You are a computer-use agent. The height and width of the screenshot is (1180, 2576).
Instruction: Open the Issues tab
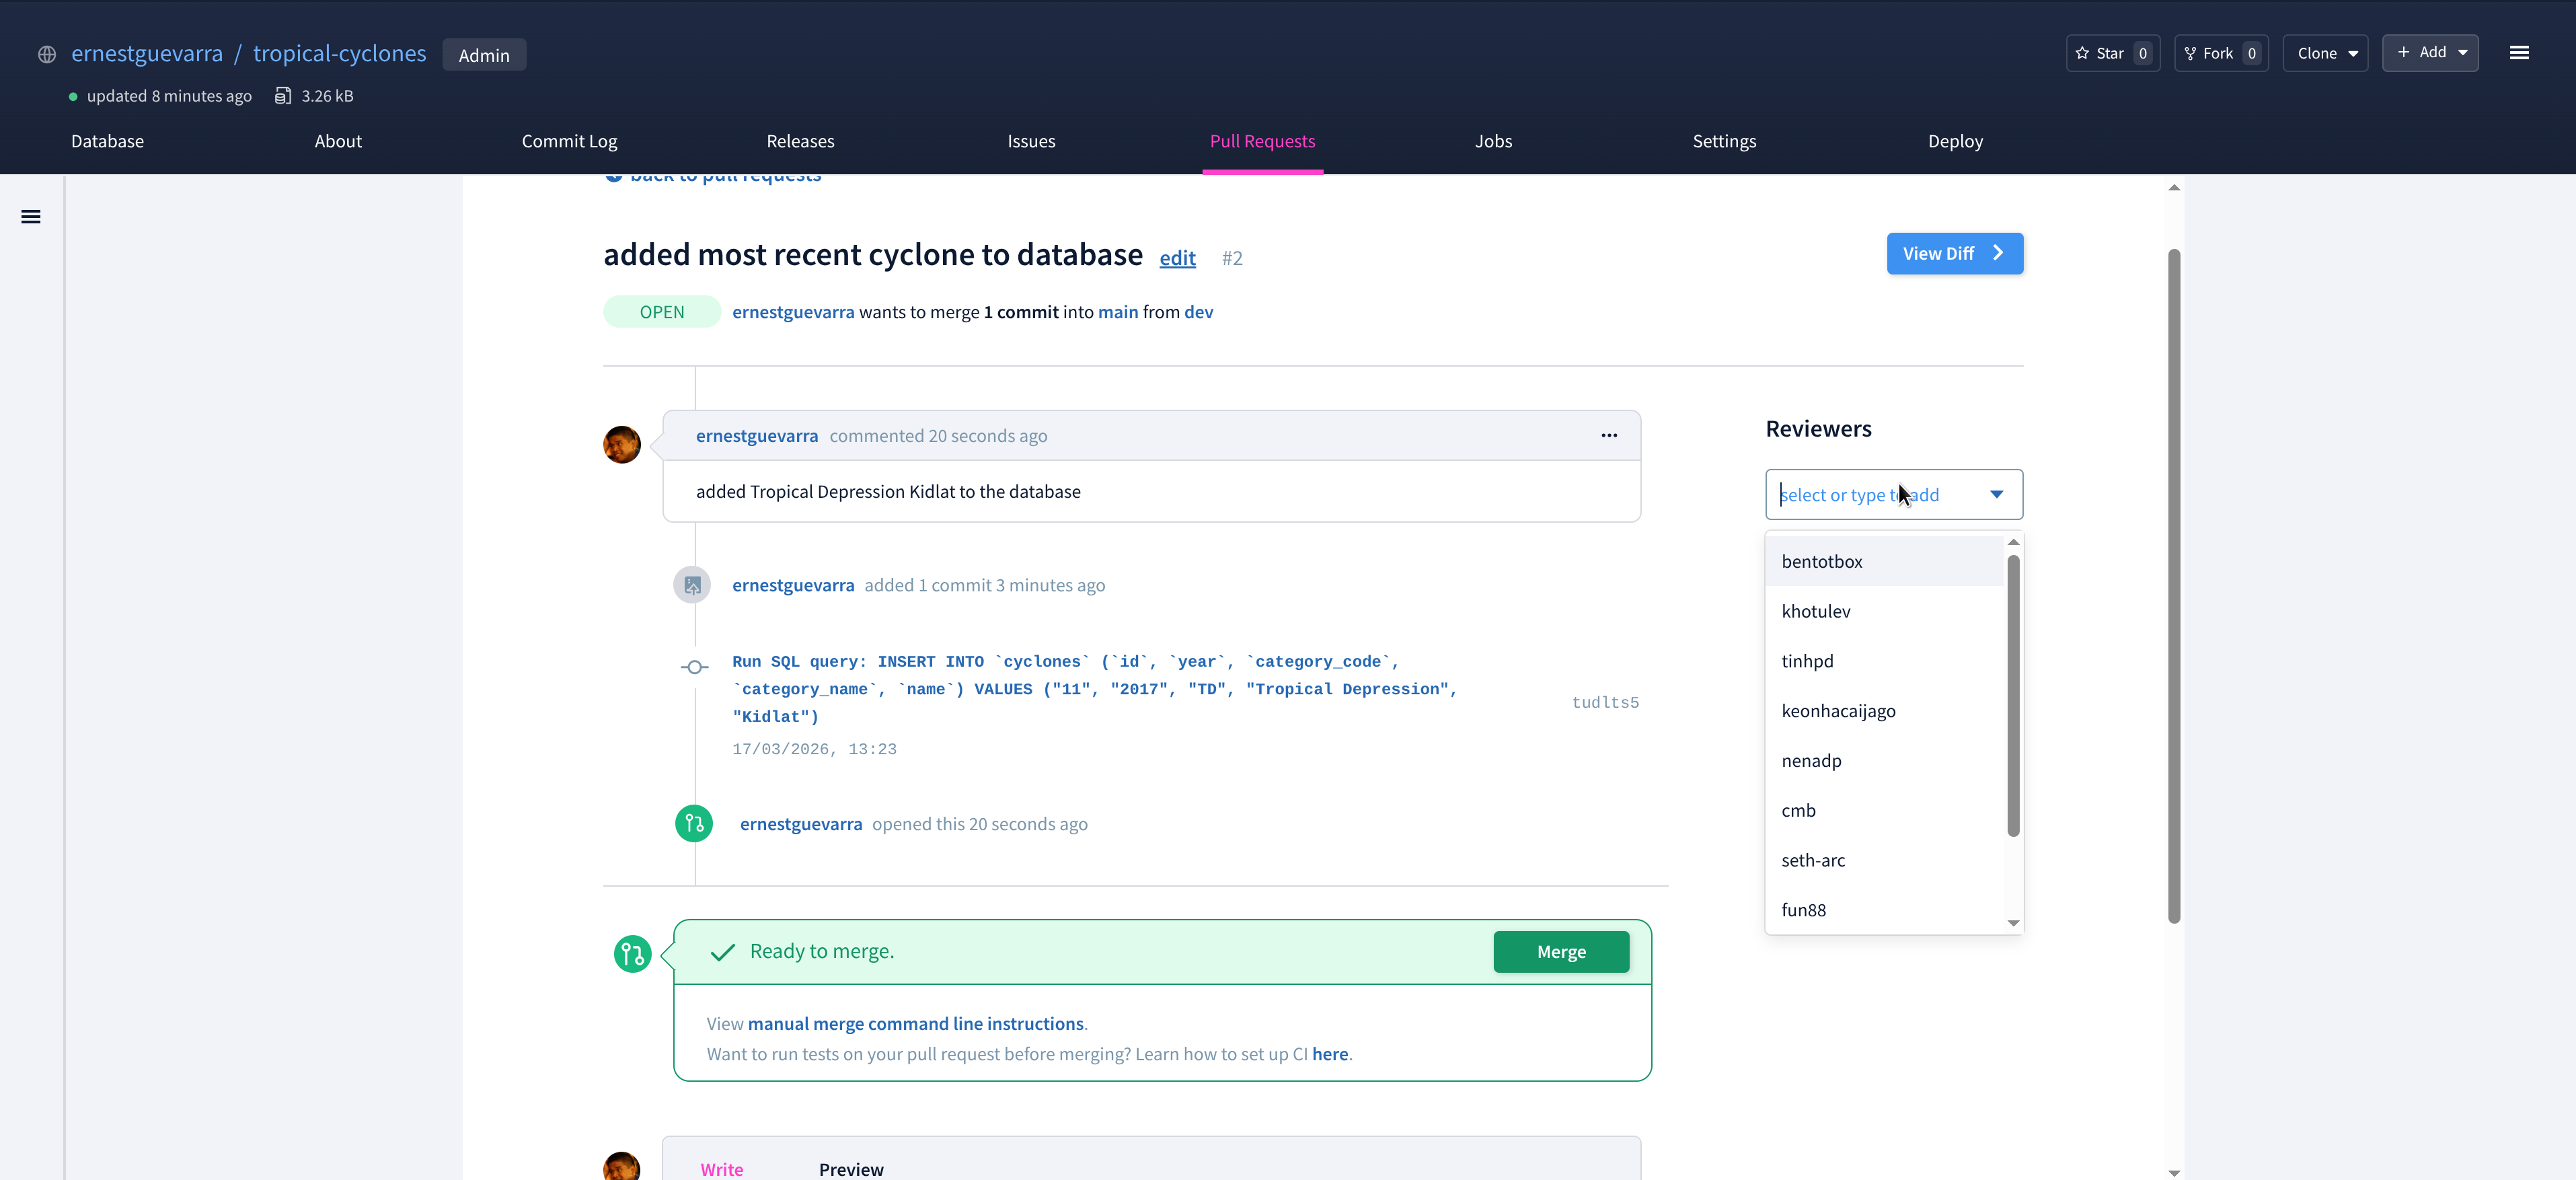[x=1031, y=141]
